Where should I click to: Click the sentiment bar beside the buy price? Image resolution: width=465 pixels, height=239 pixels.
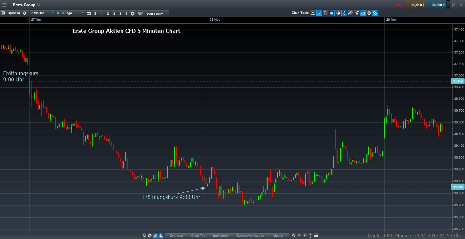(448, 5)
